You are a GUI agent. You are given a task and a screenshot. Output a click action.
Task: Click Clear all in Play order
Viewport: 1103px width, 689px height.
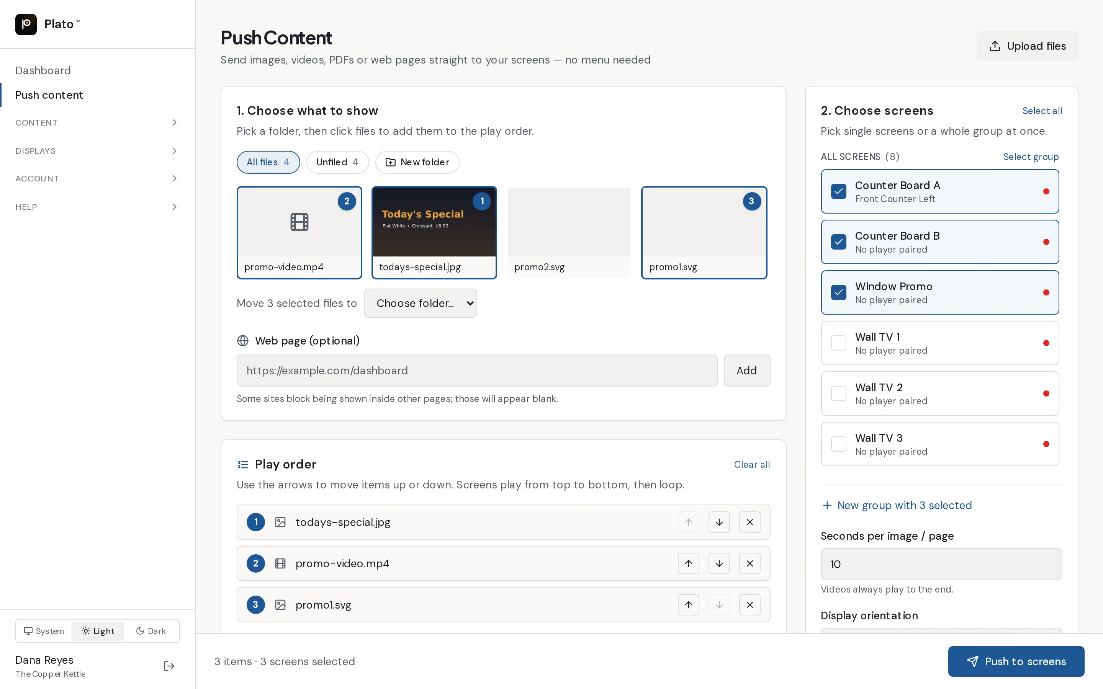coord(751,464)
